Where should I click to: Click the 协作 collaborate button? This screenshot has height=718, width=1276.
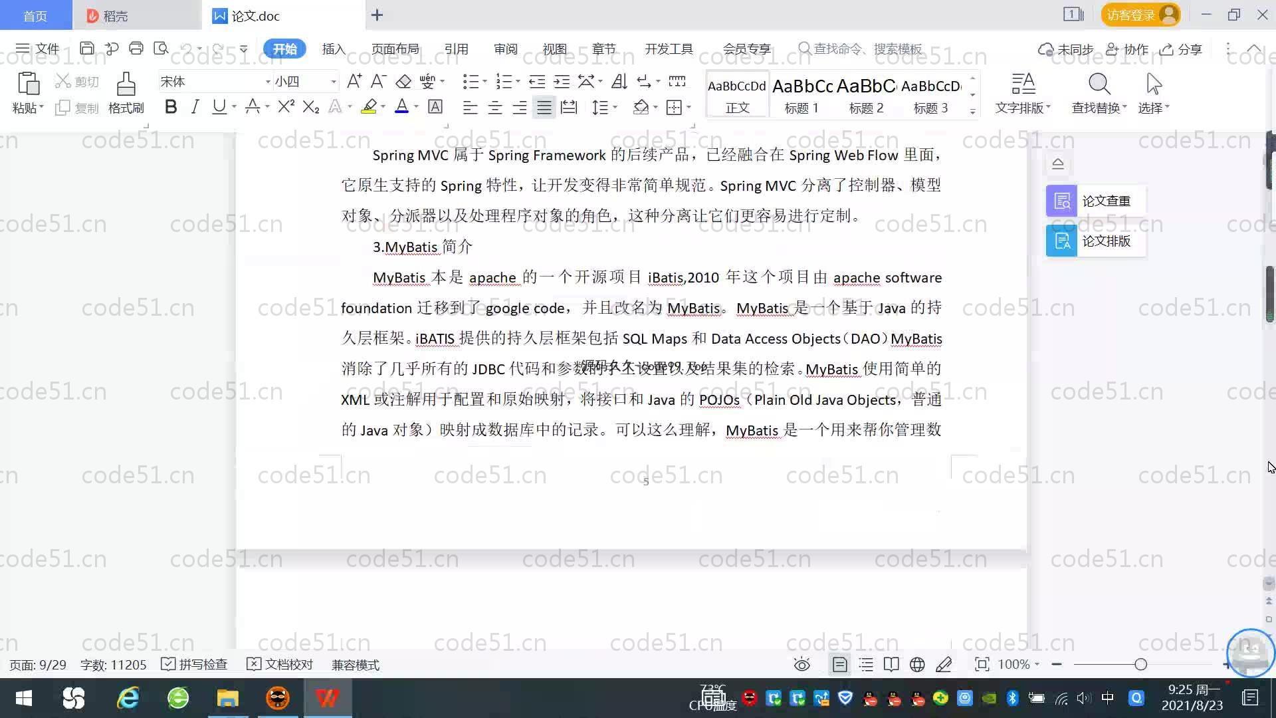1127,49
